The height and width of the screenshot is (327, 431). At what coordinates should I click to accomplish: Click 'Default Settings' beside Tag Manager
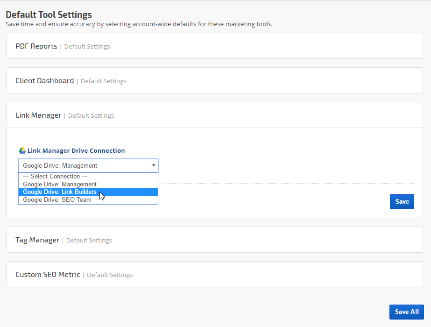(89, 241)
